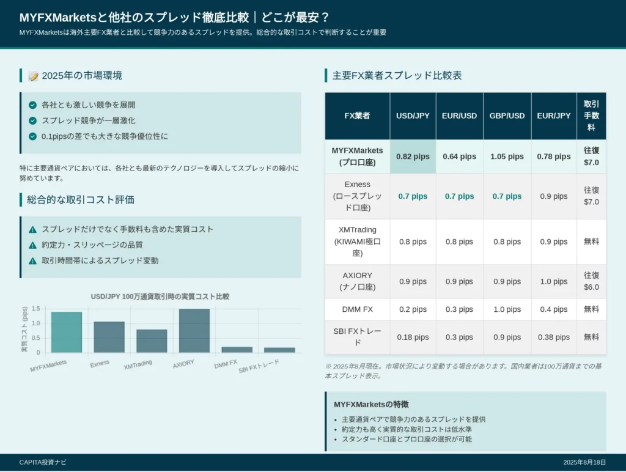Click the 0.64 pips cell for MYFXMarkets
The height and width of the screenshot is (472, 626).
click(460, 157)
